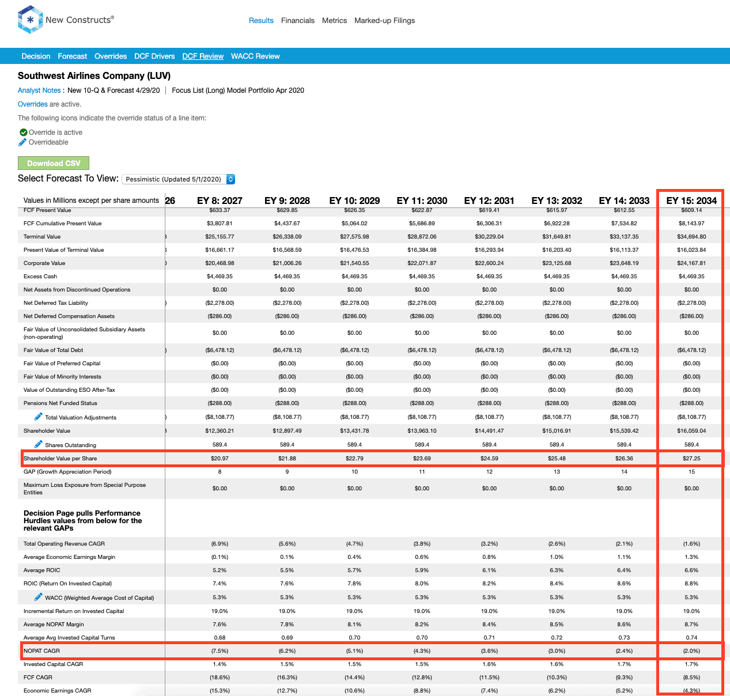The width and height of the screenshot is (730, 696).
Task: Click the Total Operating Revenue CAGR label
Action: (64, 544)
